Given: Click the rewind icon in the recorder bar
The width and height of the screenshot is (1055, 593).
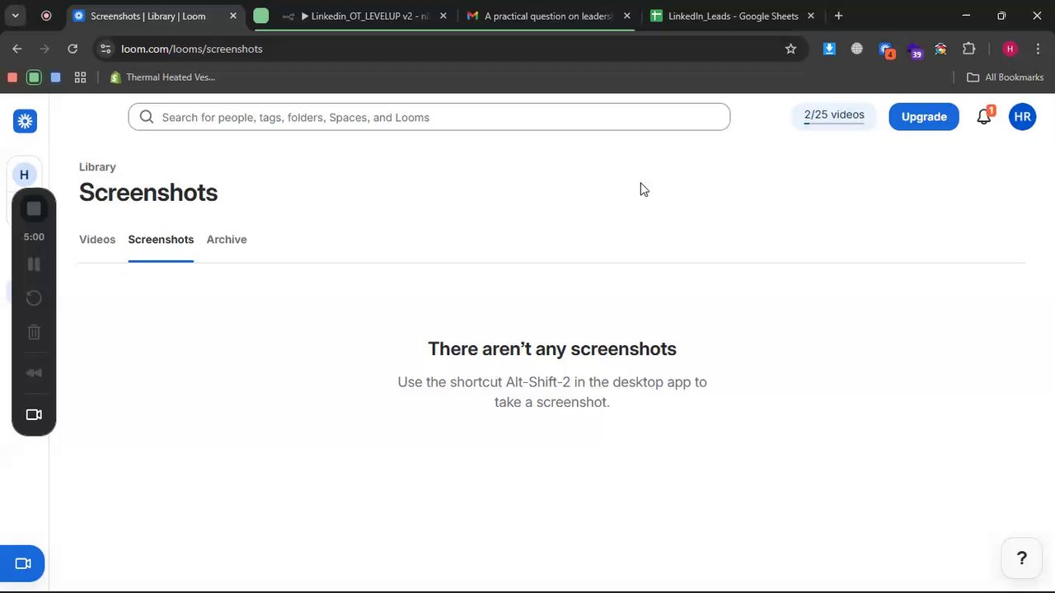Looking at the screenshot, I should [x=34, y=373].
